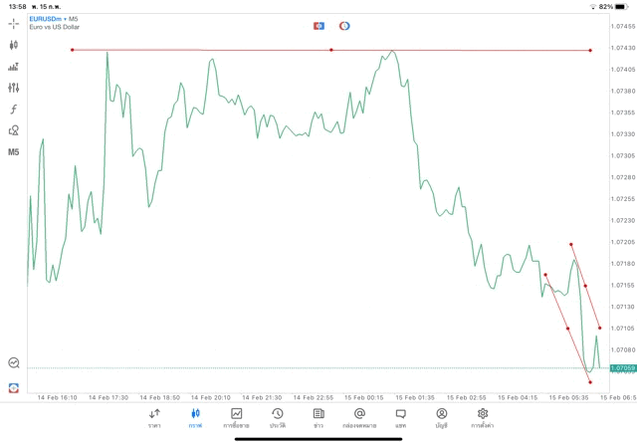Tap the function (f) indicator icon
Image resolution: width=637 pixels, height=445 pixels.
(14, 109)
